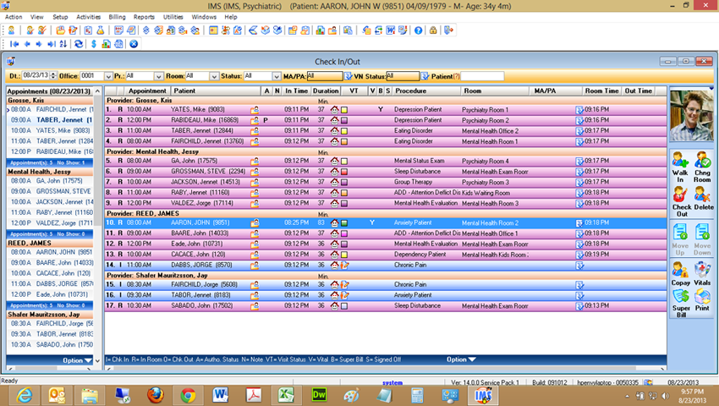Viewport: 719px width, 406px height.
Task: Open the Room filter dropdown
Action: pos(214,76)
